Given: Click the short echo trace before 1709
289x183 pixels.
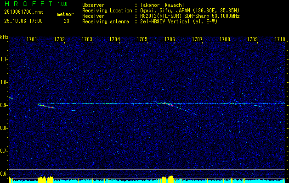Looking at the screenshot, I should pyautogui.click(x=257, y=106).
